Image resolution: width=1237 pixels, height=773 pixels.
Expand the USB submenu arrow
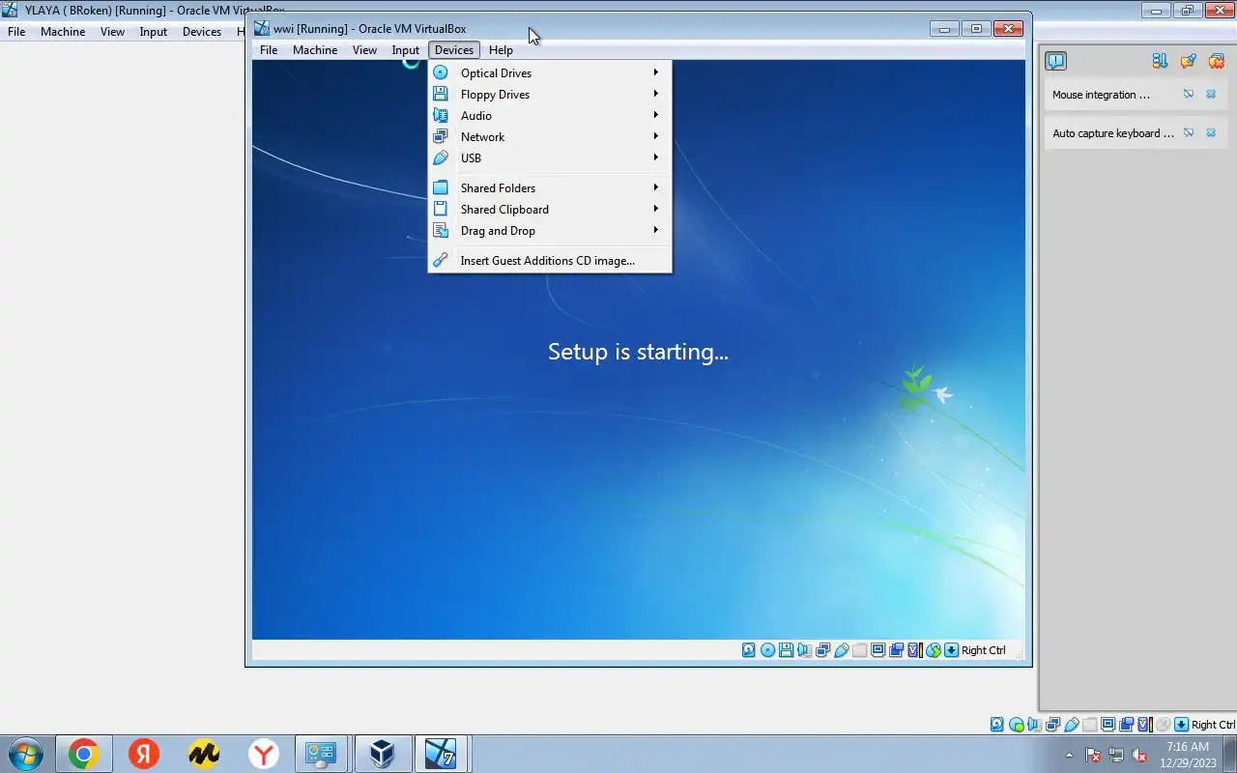656,157
